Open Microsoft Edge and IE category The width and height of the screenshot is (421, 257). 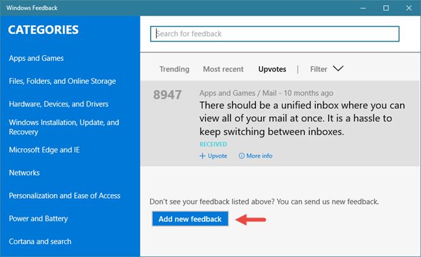[x=44, y=150]
